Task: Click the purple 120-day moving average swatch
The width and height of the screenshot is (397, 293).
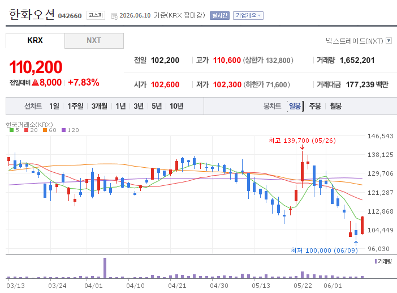Action: [63, 130]
